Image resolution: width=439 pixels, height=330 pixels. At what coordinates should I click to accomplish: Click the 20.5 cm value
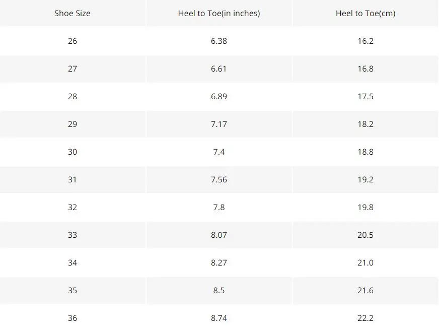(365, 235)
